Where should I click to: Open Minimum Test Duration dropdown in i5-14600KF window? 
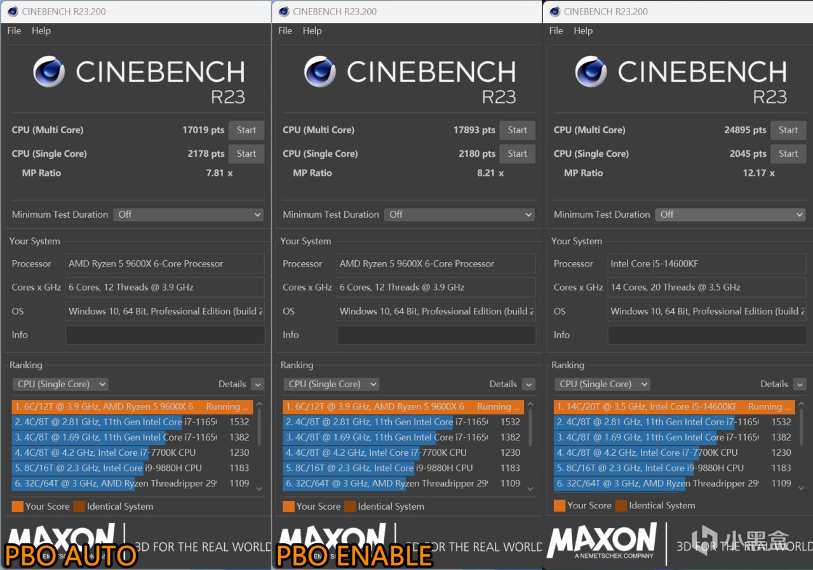tap(731, 215)
